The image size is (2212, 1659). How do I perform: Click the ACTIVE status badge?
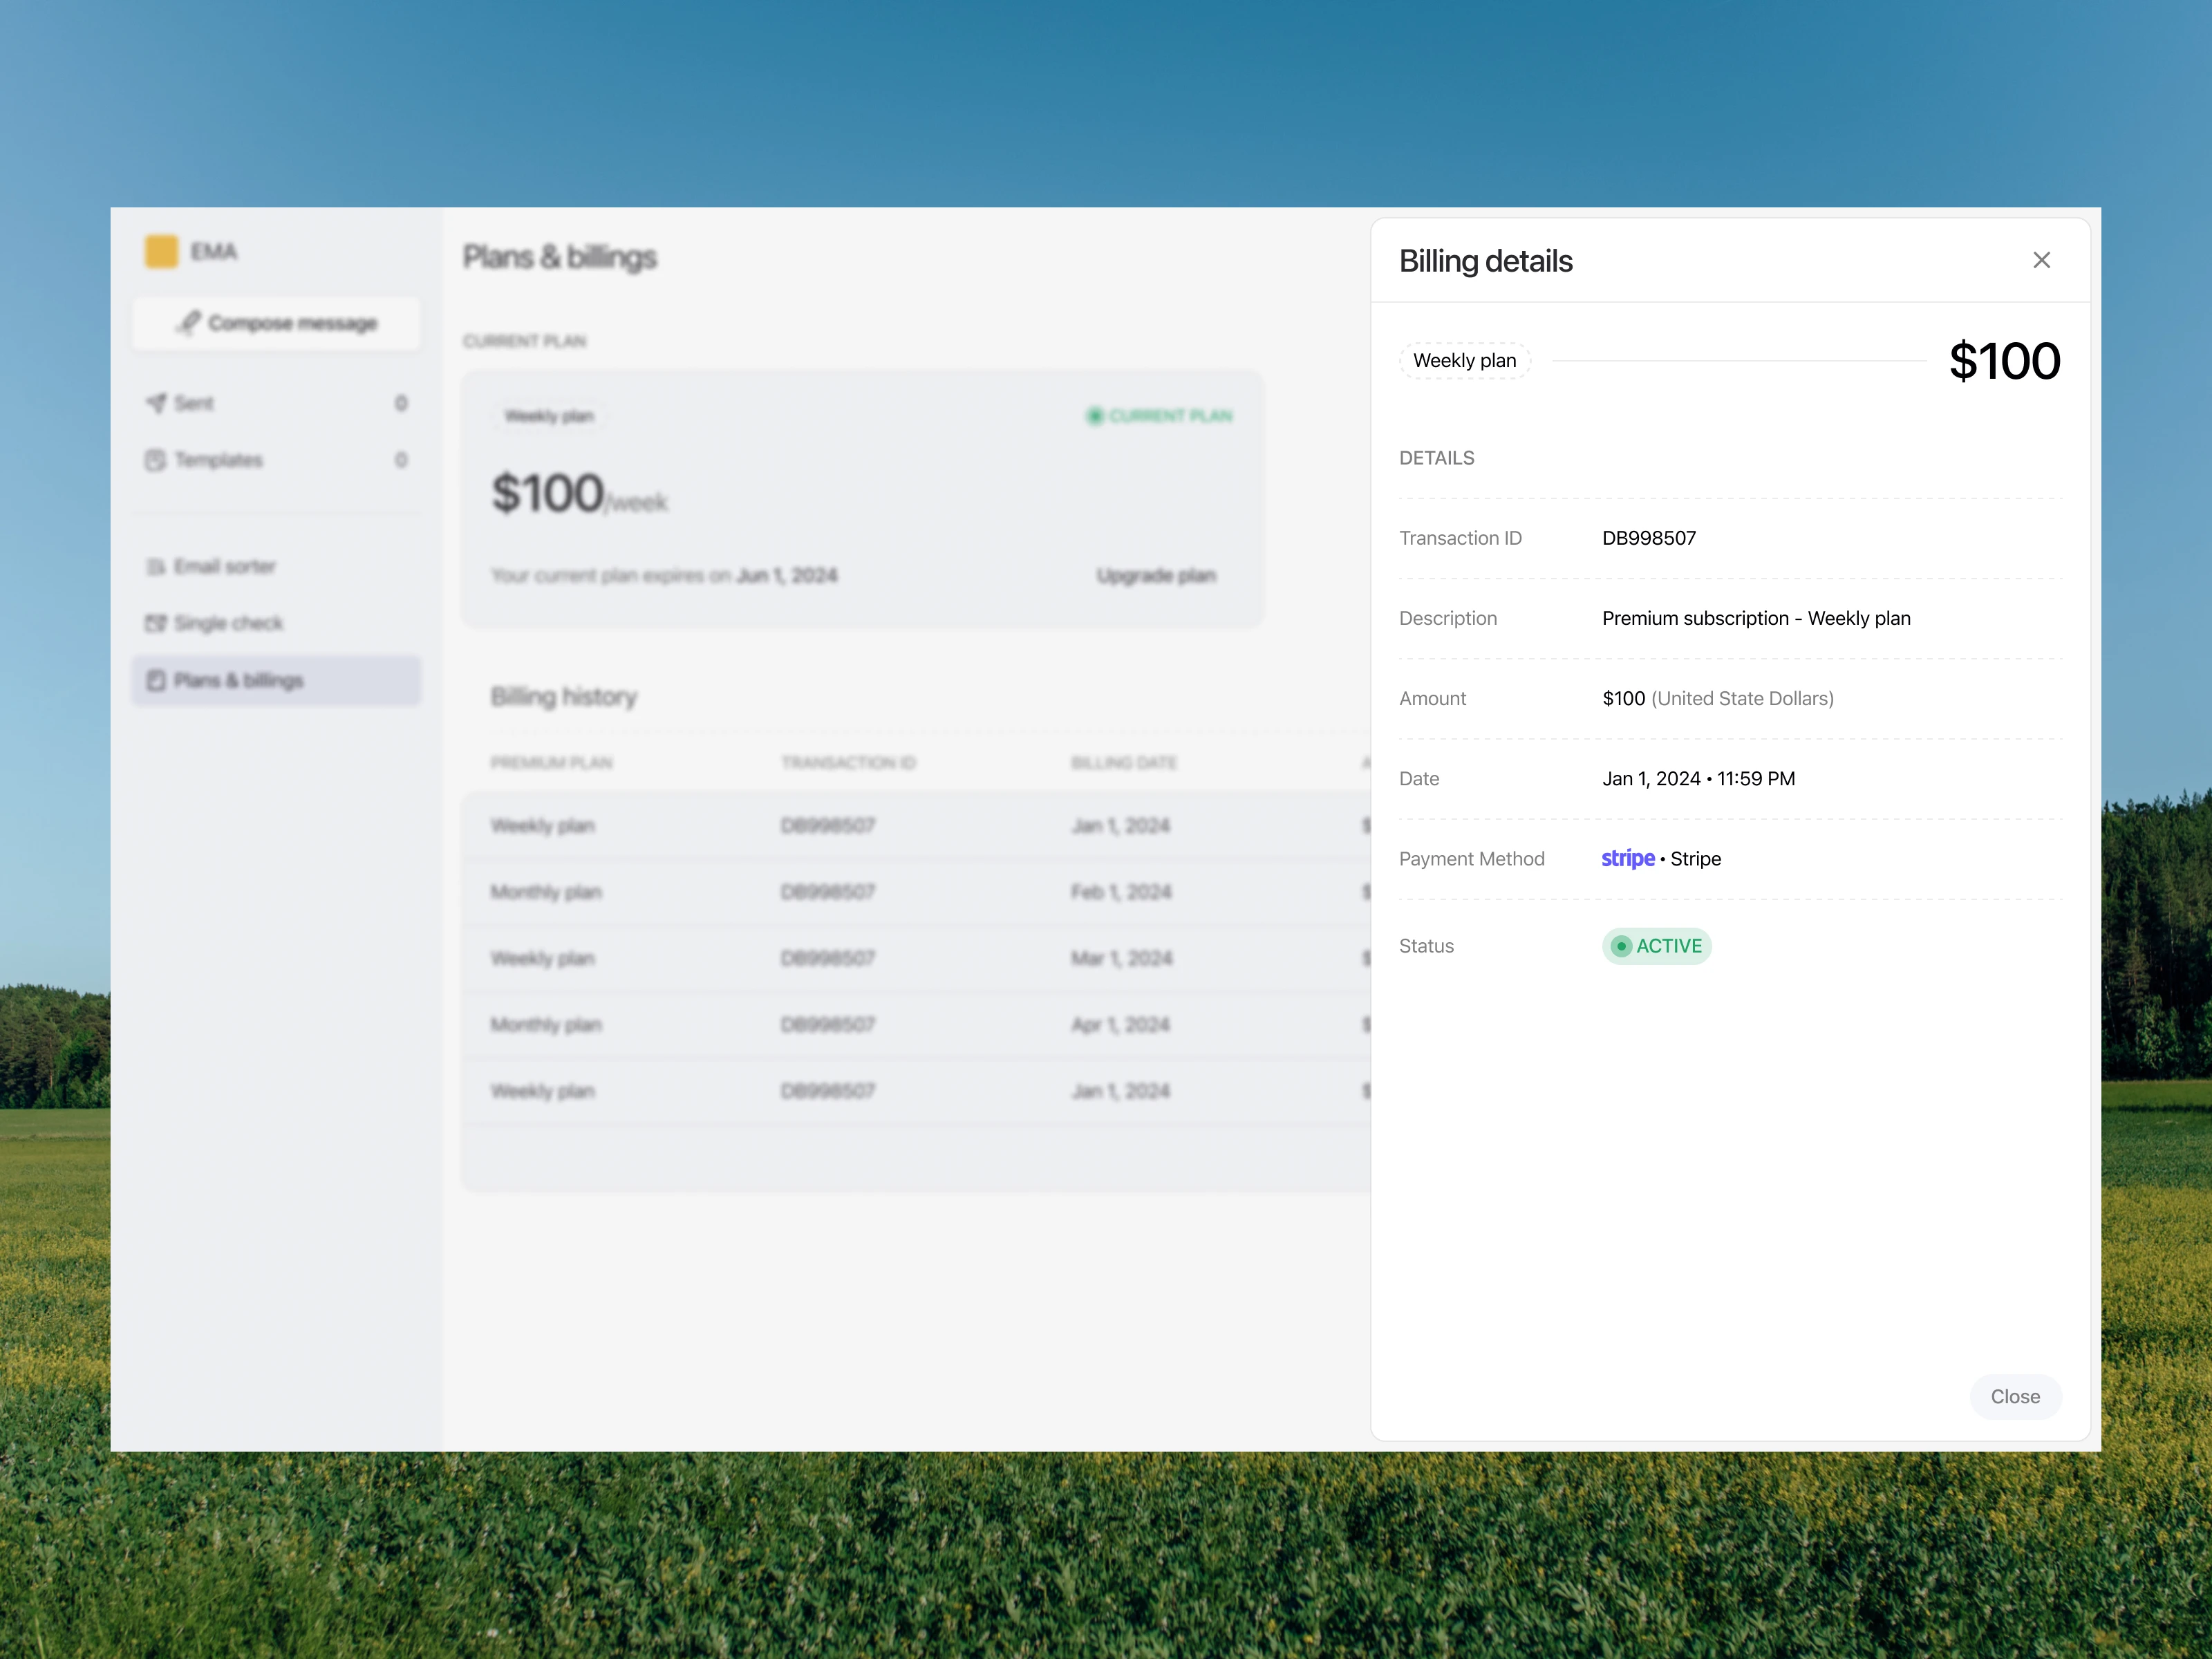click(1656, 946)
